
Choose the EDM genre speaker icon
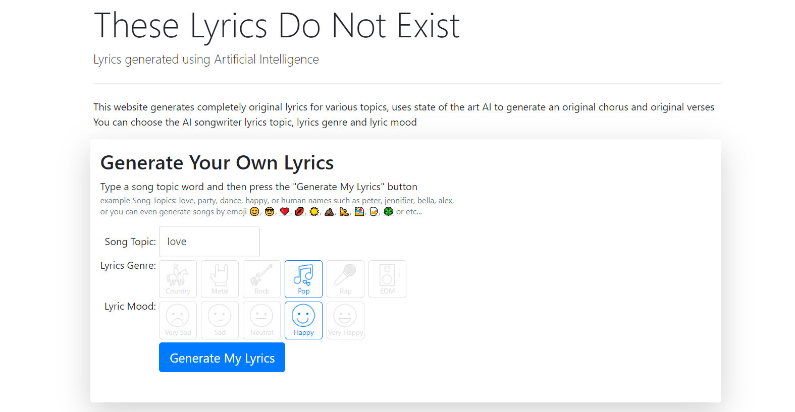(387, 279)
